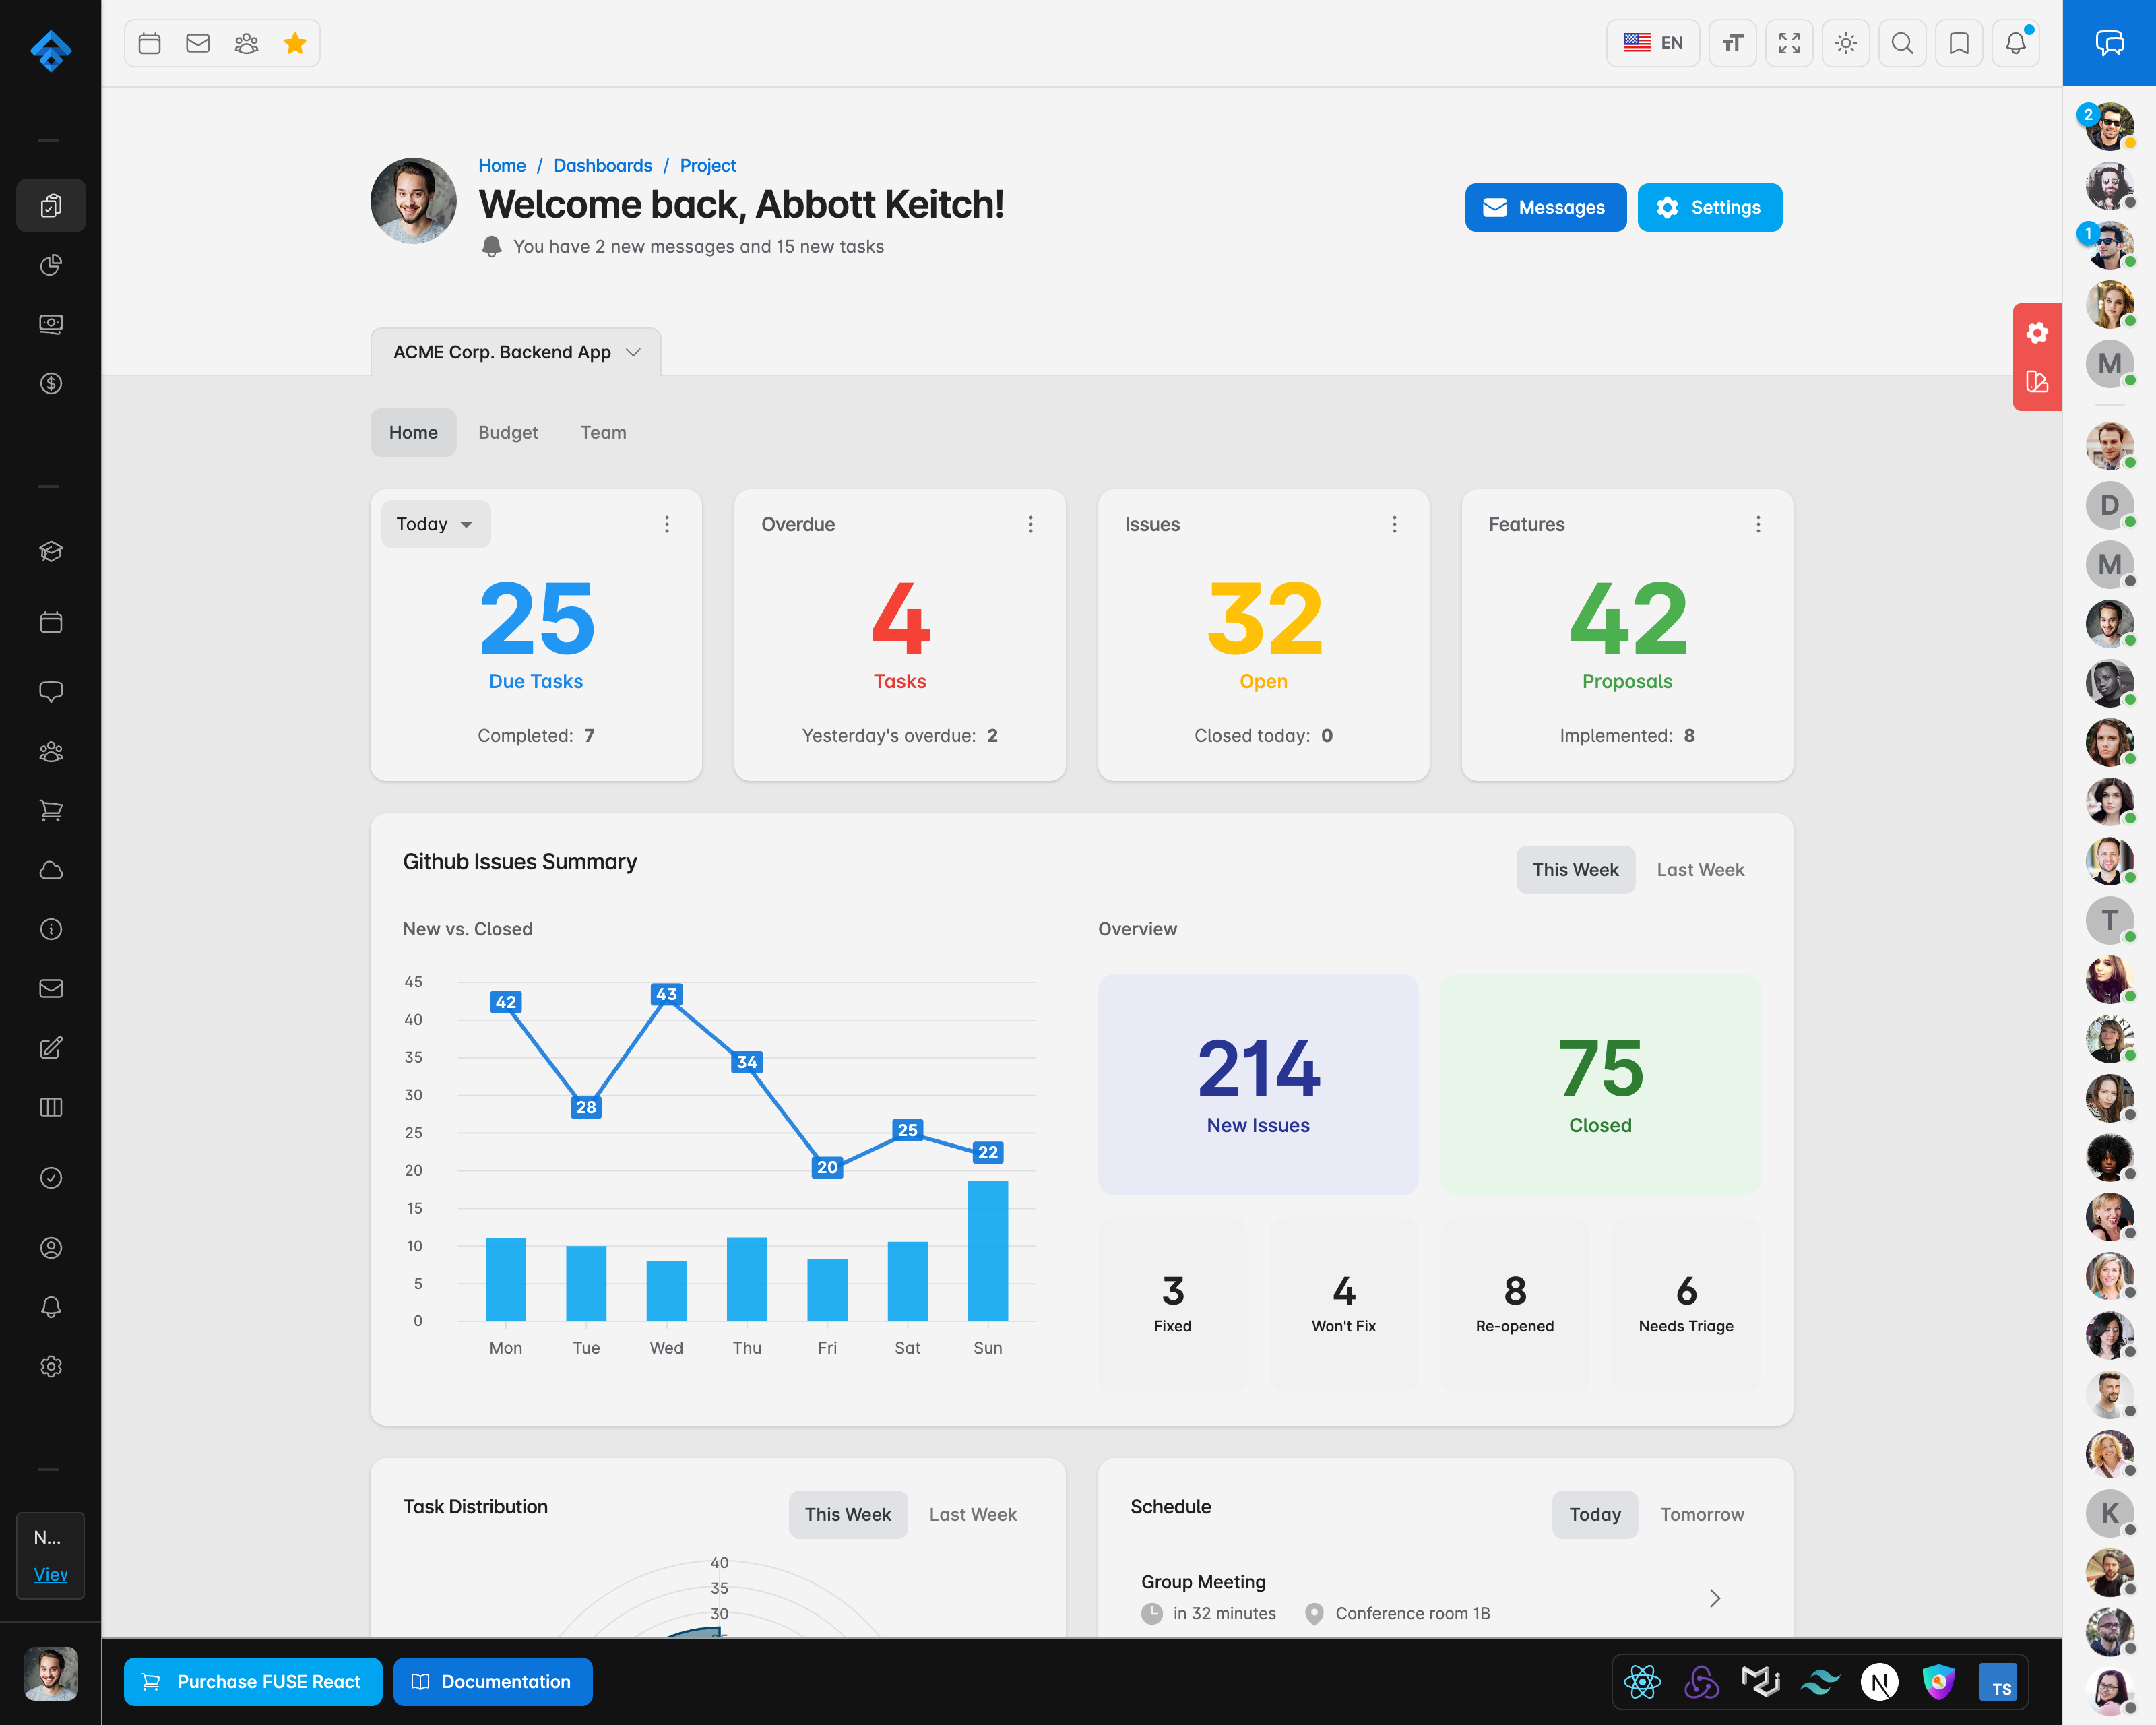Open the chat panel icon at top right
Screen dimensions: 2156x1725
coord(2109,43)
